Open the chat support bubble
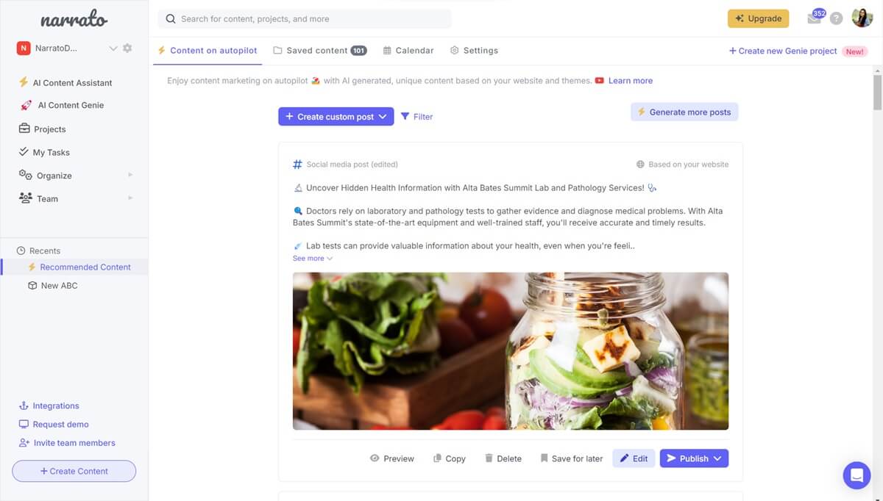The image size is (883, 501). click(857, 475)
